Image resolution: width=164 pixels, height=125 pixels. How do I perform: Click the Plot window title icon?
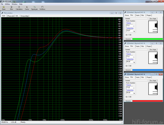[3, 13]
